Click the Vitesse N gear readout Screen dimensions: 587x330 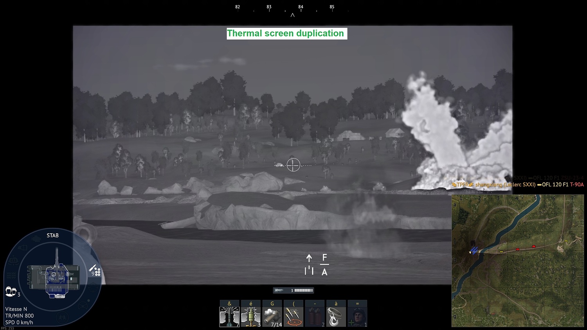coord(16,309)
